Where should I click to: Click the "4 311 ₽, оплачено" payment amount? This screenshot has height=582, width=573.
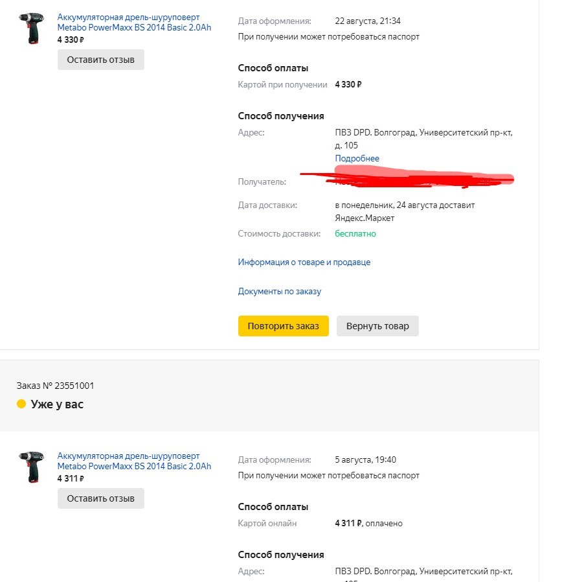[x=368, y=523]
